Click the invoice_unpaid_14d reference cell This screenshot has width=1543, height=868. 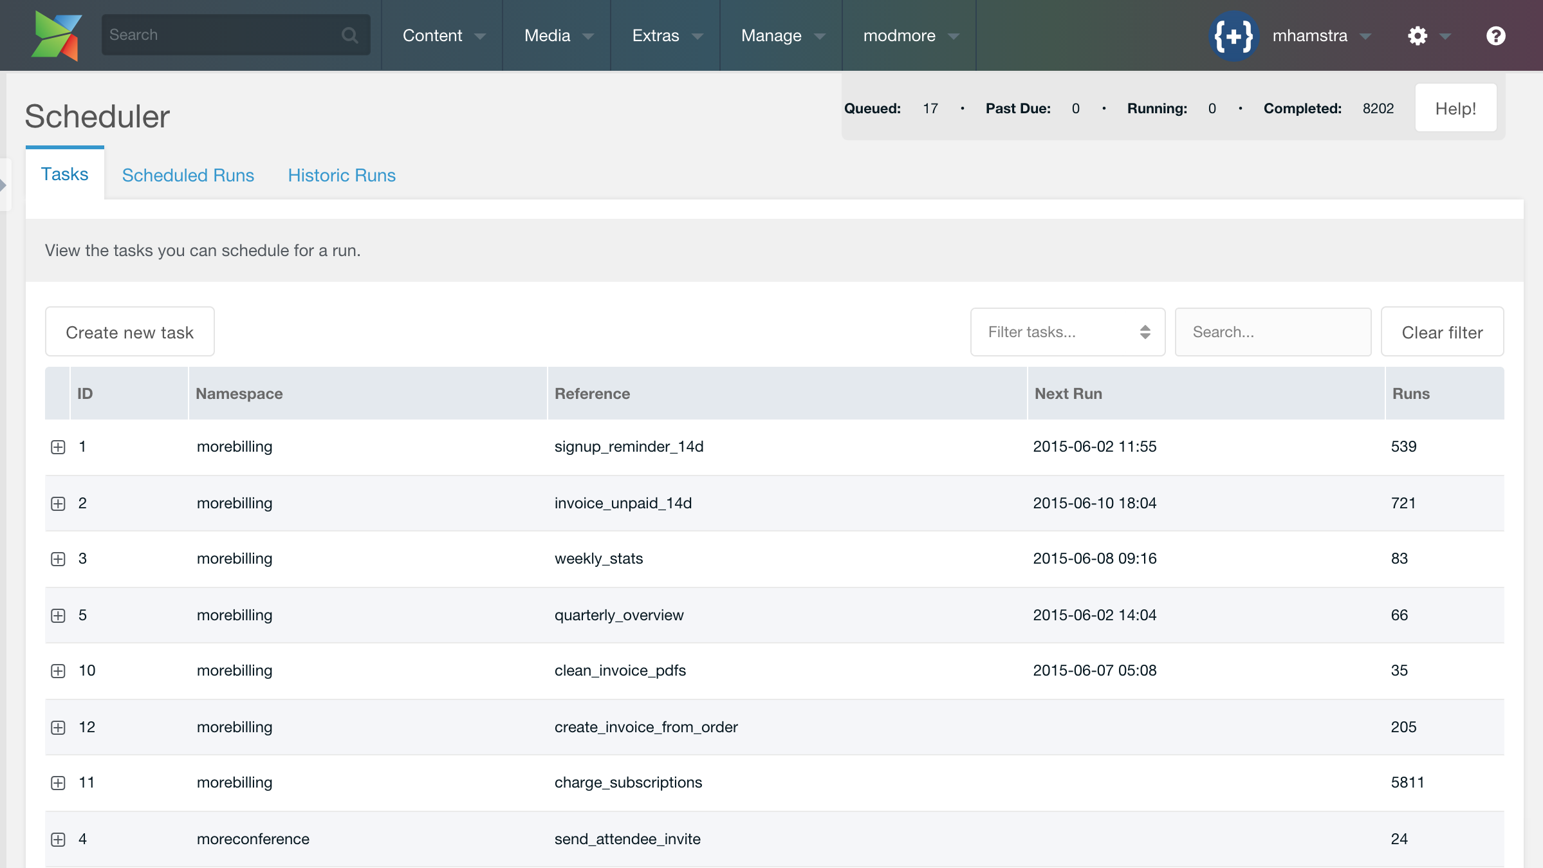tap(623, 503)
